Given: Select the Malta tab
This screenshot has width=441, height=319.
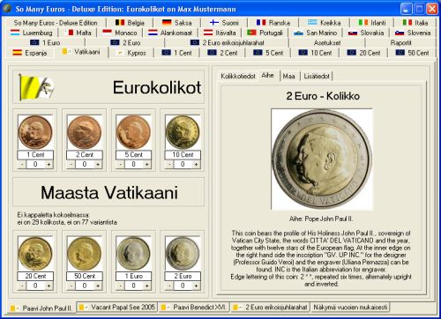Looking at the screenshot, I should coord(78,33).
